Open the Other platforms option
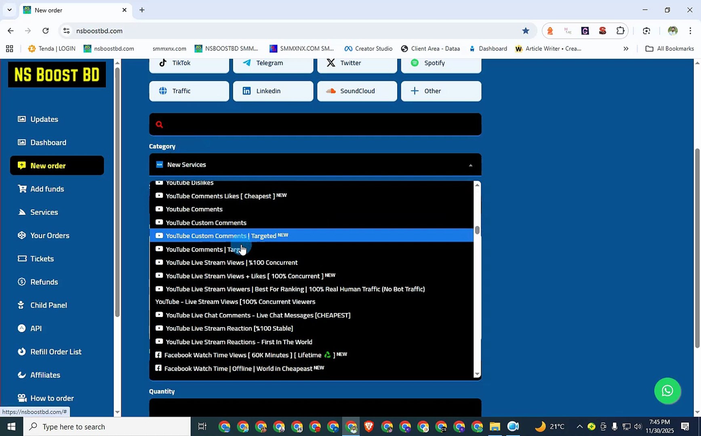This screenshot has height=436, width=701. click(x=441, y=91)
